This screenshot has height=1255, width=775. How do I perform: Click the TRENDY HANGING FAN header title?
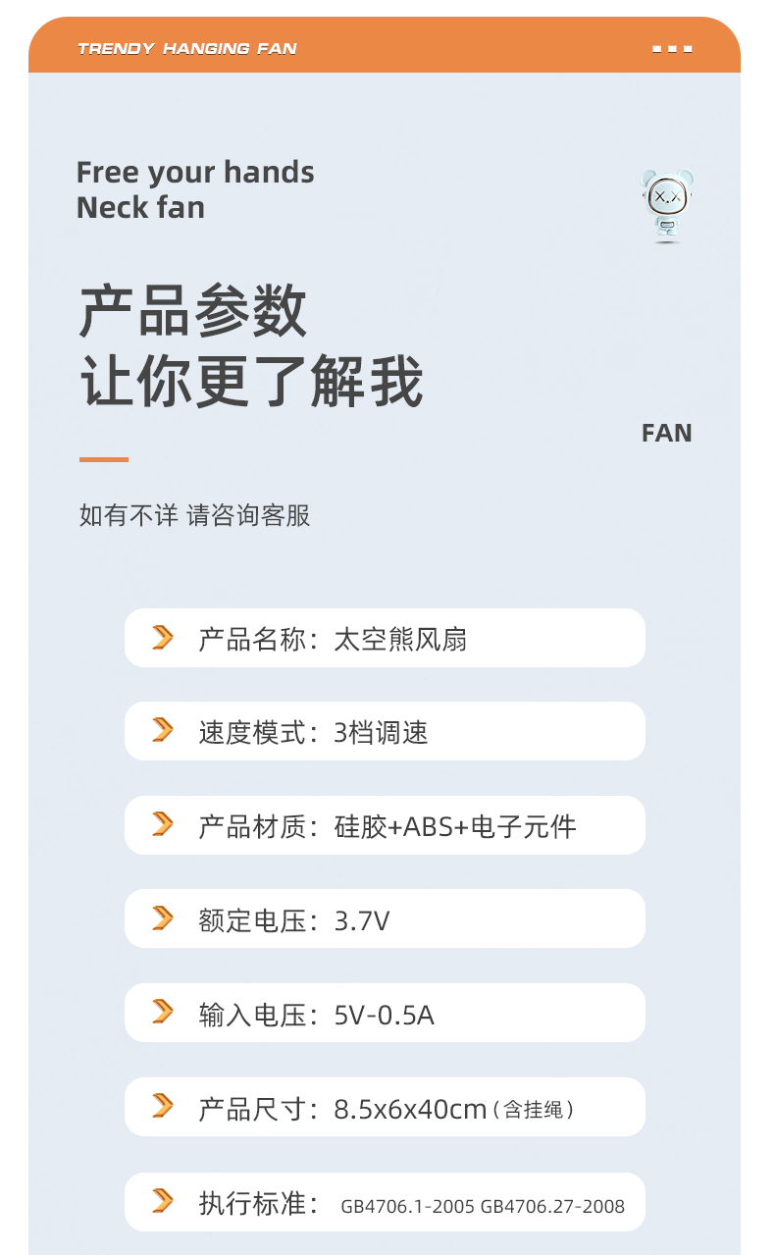point(186,48)
